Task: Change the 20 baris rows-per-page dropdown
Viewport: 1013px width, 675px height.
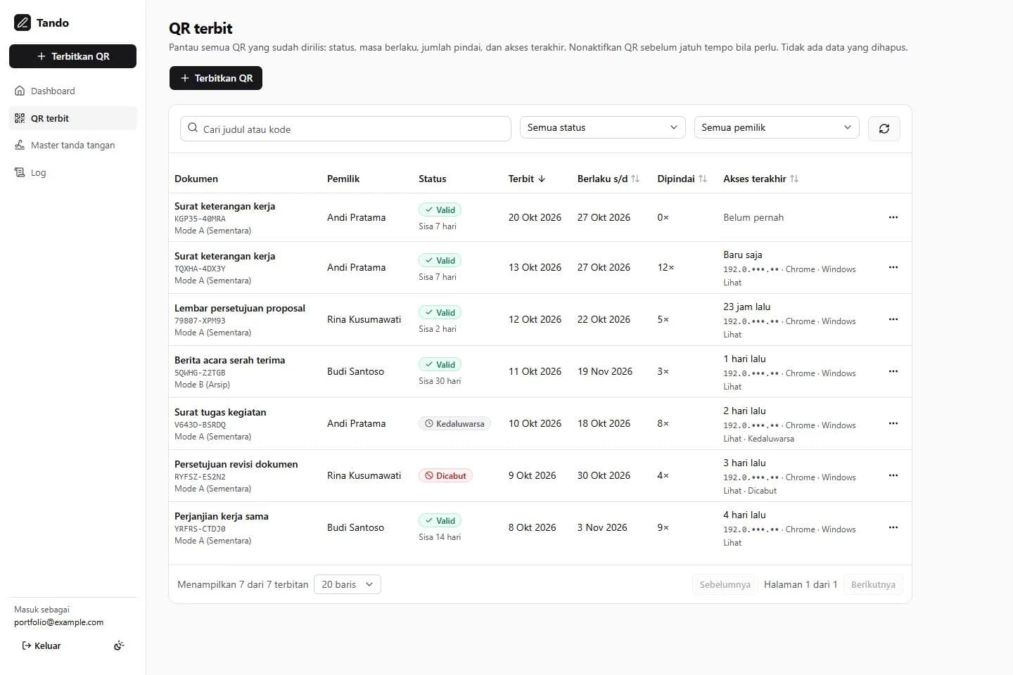Action: pyautogui.click(x=348, y=584)
